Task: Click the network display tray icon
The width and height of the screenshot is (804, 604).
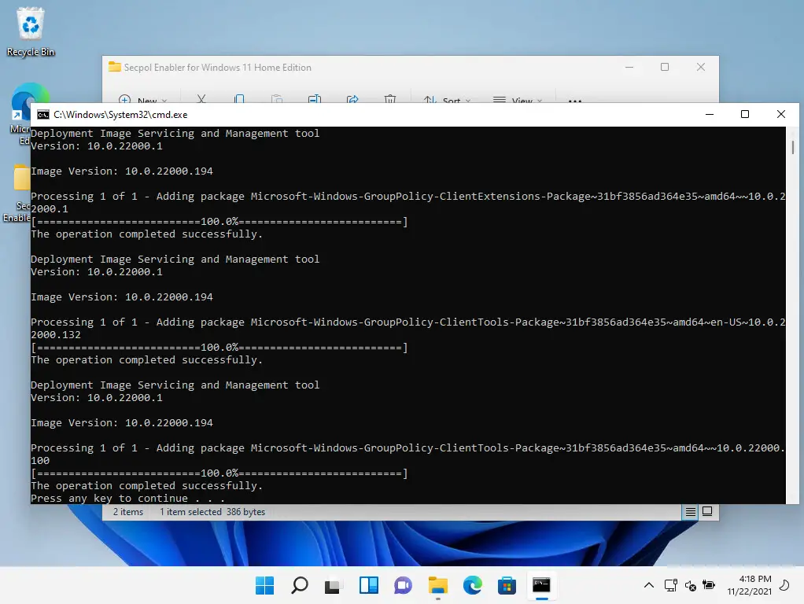Action: click(x=671, y=585)
